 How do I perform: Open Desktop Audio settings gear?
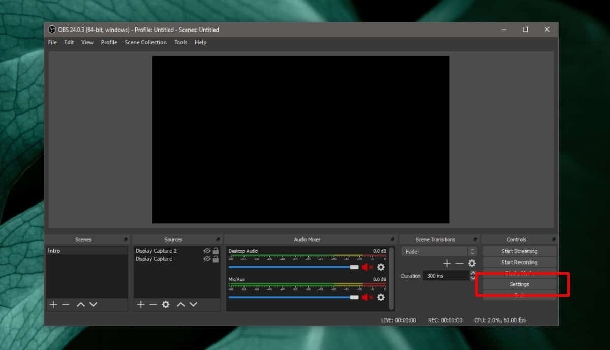pyautogui.click(x=381, y=267)
